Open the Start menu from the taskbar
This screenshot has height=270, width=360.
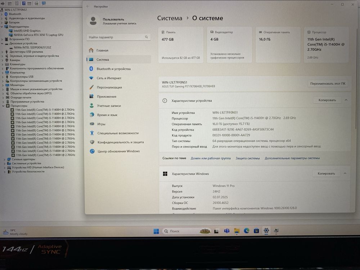pos(156,231)
